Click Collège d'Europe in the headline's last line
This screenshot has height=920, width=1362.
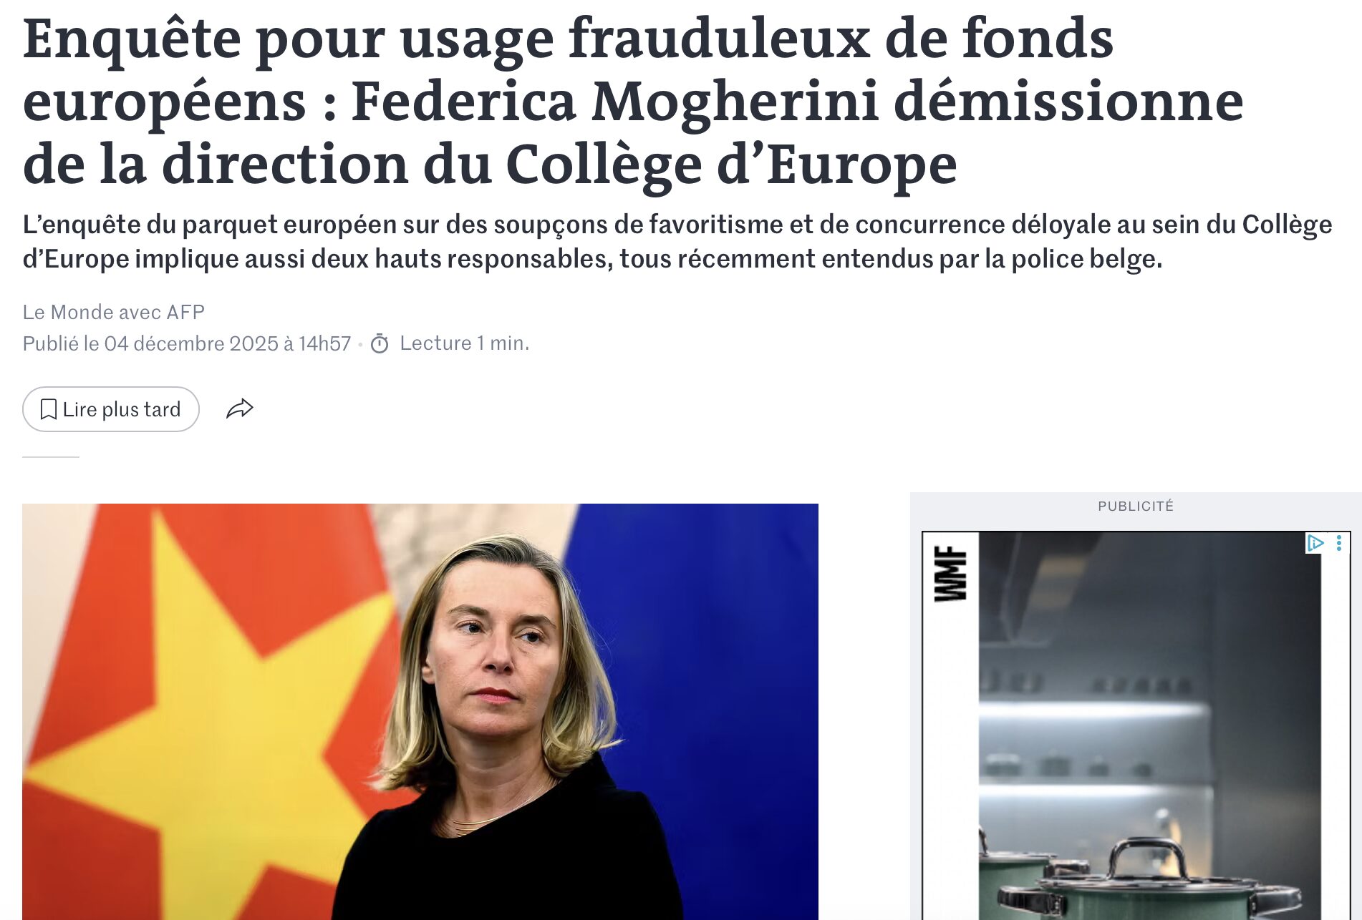[x=731, y=165]
